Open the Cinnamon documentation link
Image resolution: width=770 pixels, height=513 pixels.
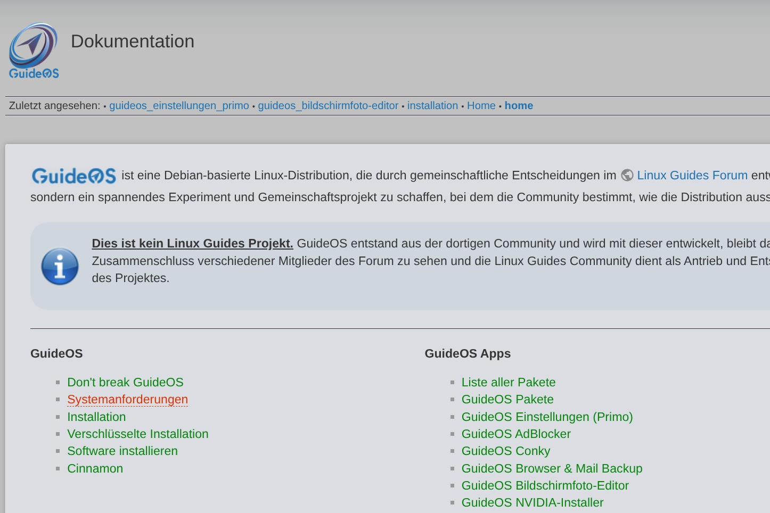point(95,468)
